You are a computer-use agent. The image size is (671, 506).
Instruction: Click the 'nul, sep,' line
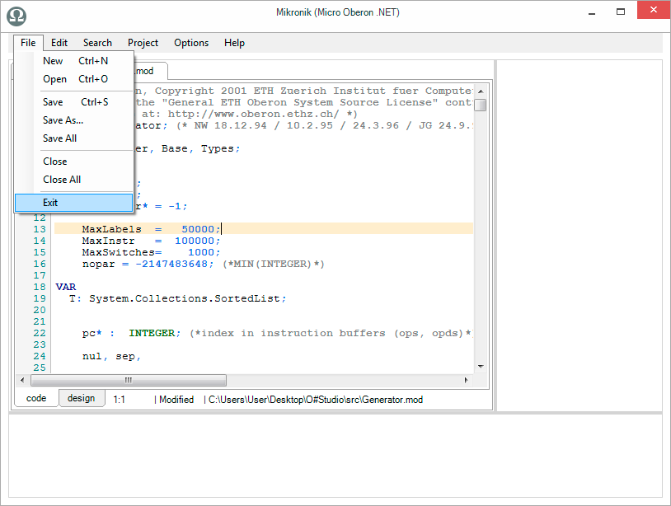111,356
